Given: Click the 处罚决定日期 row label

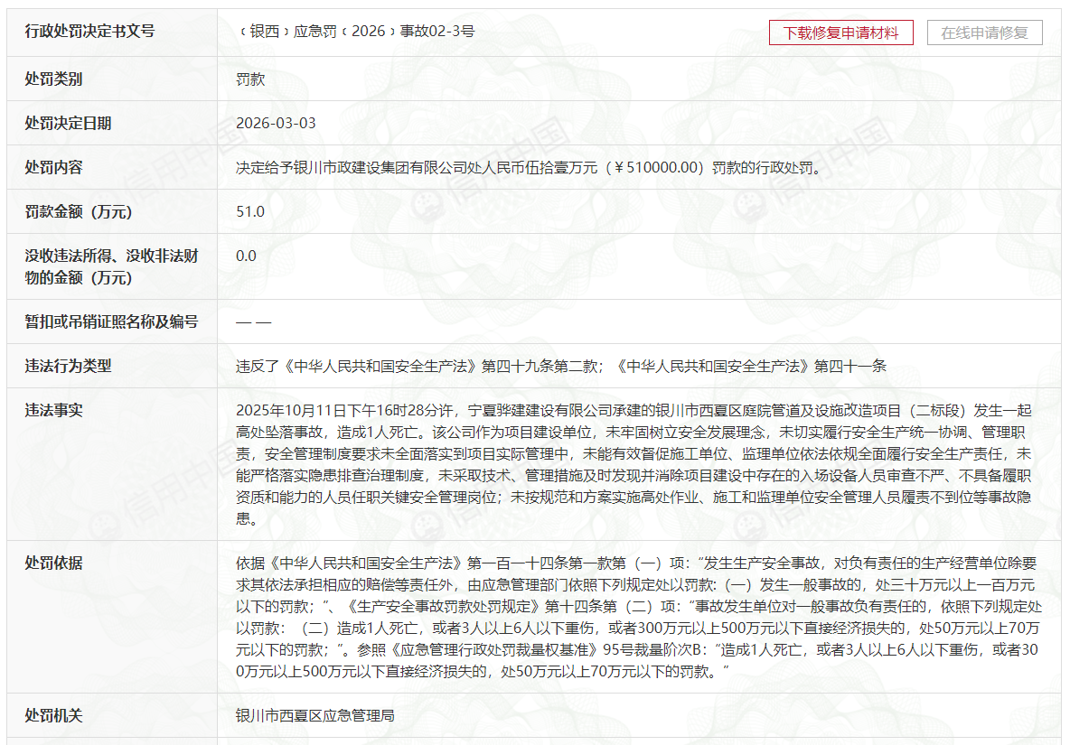Looking at the screenshot, I should tap(68, 124).
